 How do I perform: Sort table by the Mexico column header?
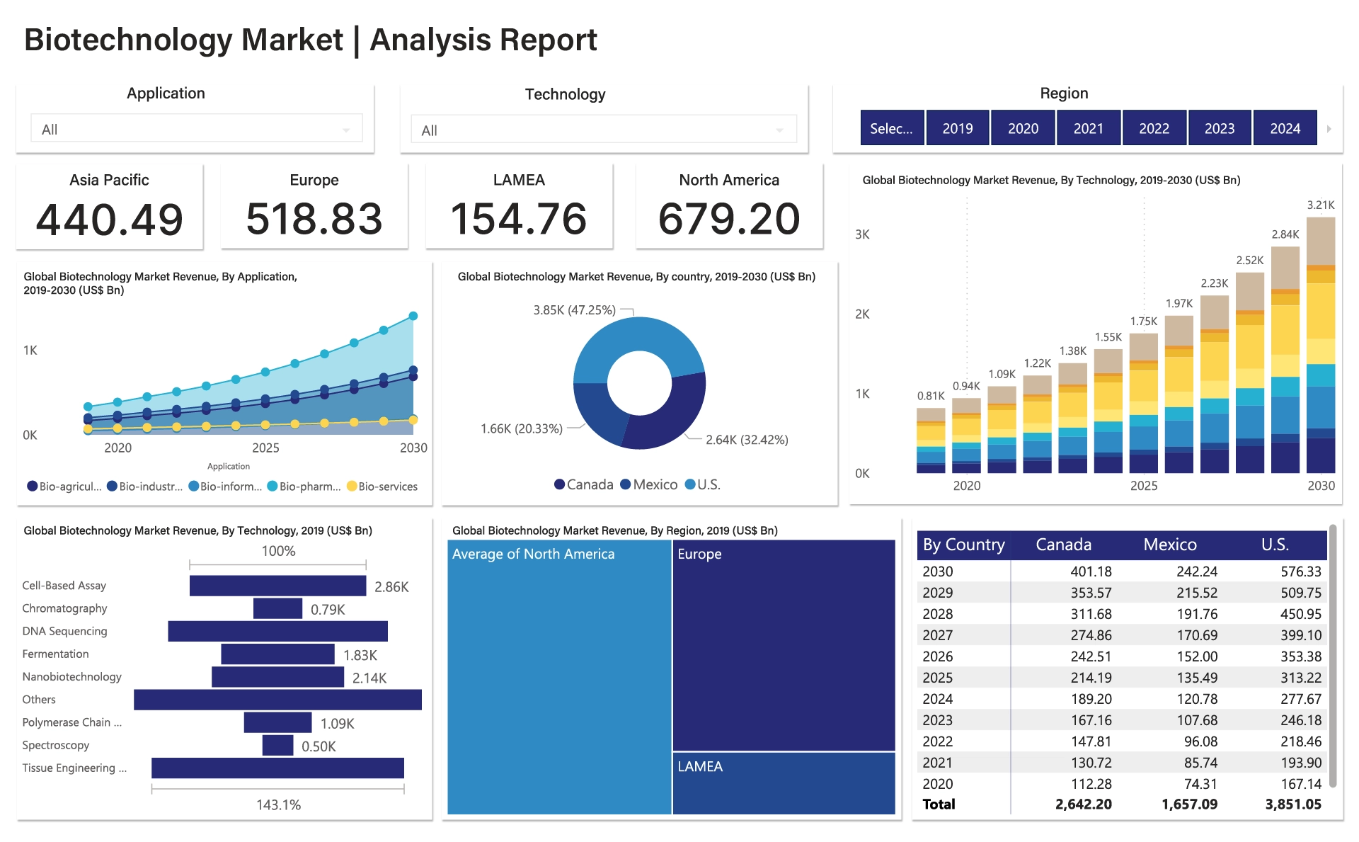tap(1169, 545)
